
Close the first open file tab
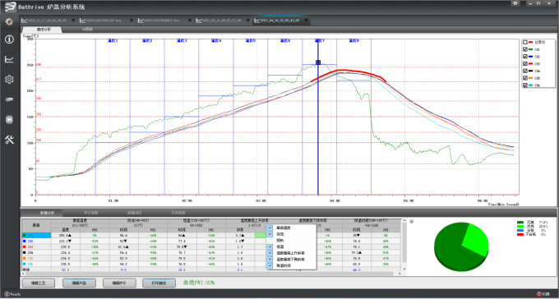[73, 21]
